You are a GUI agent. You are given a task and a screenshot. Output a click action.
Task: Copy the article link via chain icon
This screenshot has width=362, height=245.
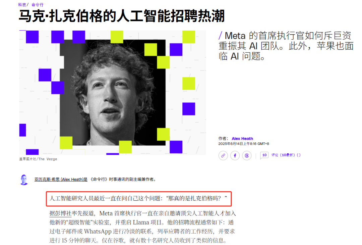coord(223,155)
